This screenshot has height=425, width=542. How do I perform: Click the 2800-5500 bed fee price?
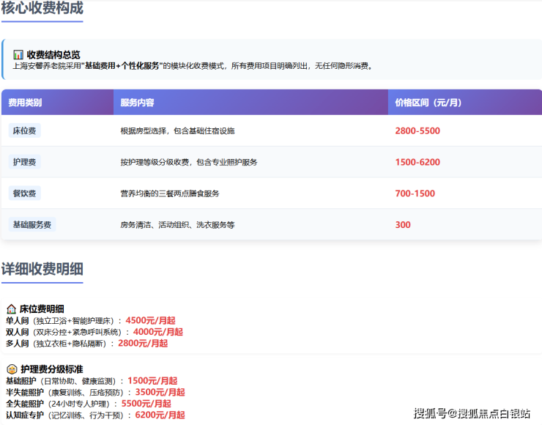pos(417,131)
